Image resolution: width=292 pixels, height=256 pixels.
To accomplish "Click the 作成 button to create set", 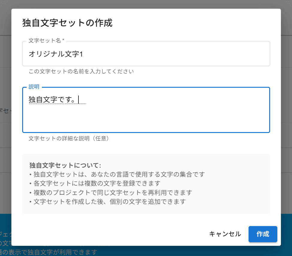I will [263, 234].
